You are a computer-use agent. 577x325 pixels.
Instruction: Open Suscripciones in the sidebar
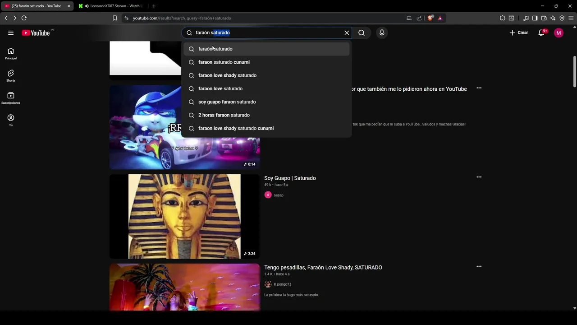[x=11, y=98]
